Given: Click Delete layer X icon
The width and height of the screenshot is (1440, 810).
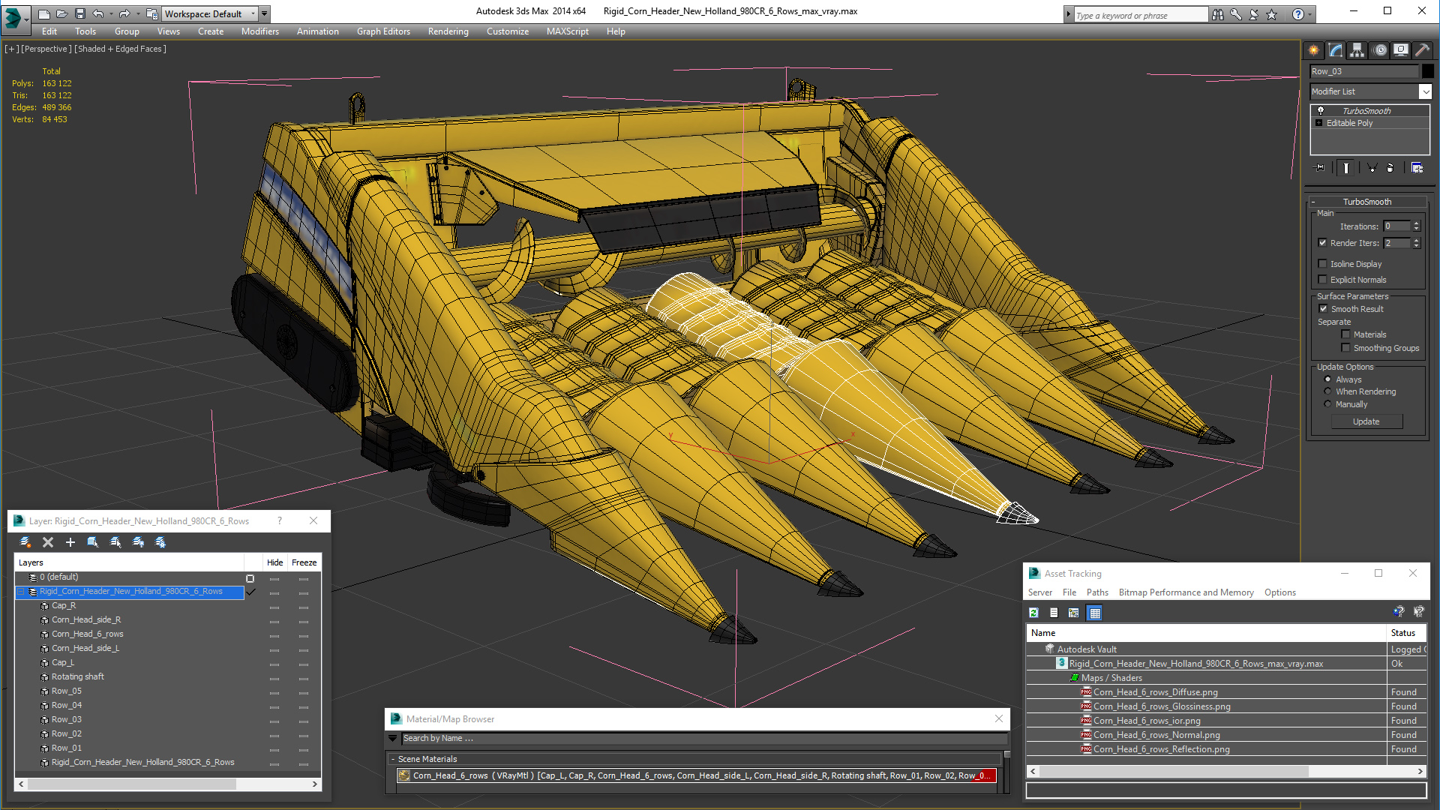Looking at the screenshot, I should [48, 542].
